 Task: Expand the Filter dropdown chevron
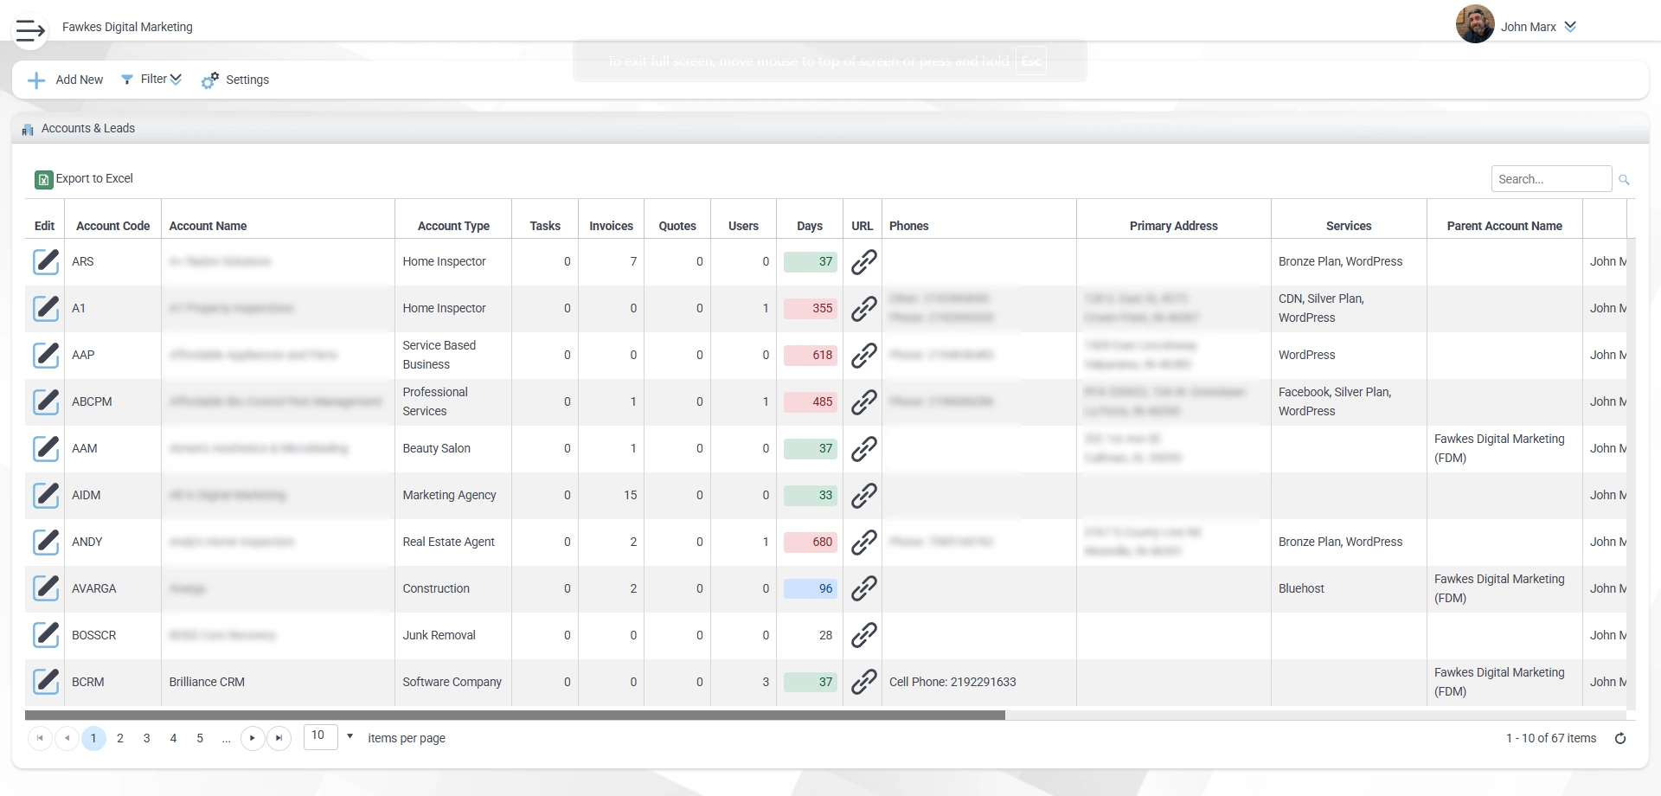coord(176,79)
